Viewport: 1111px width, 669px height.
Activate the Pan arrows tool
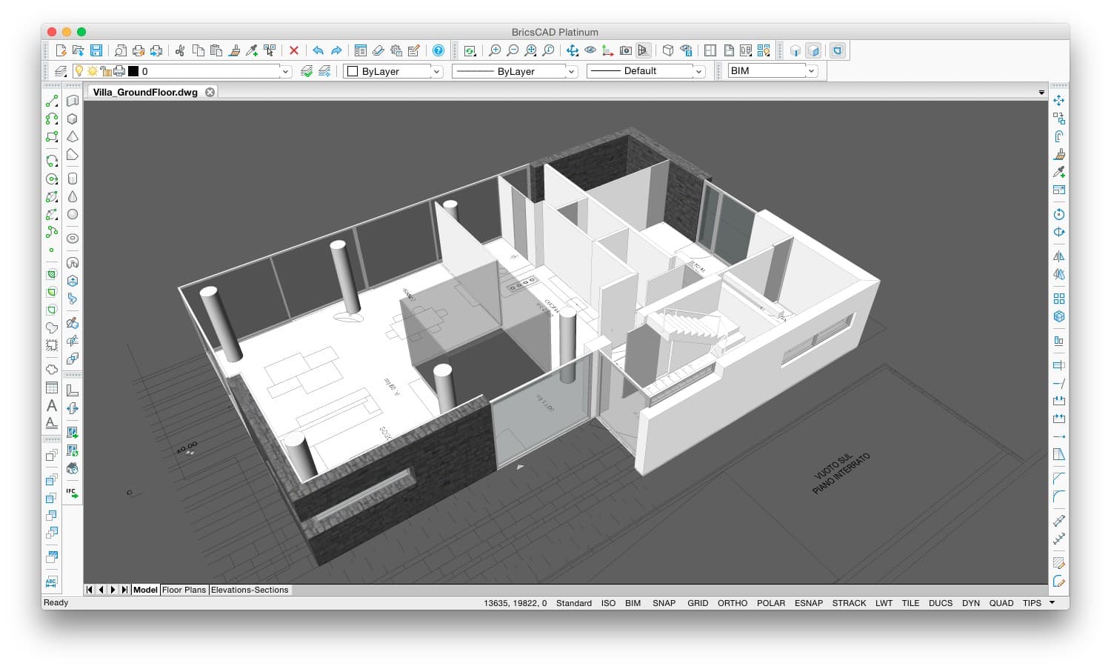(573, 50)
